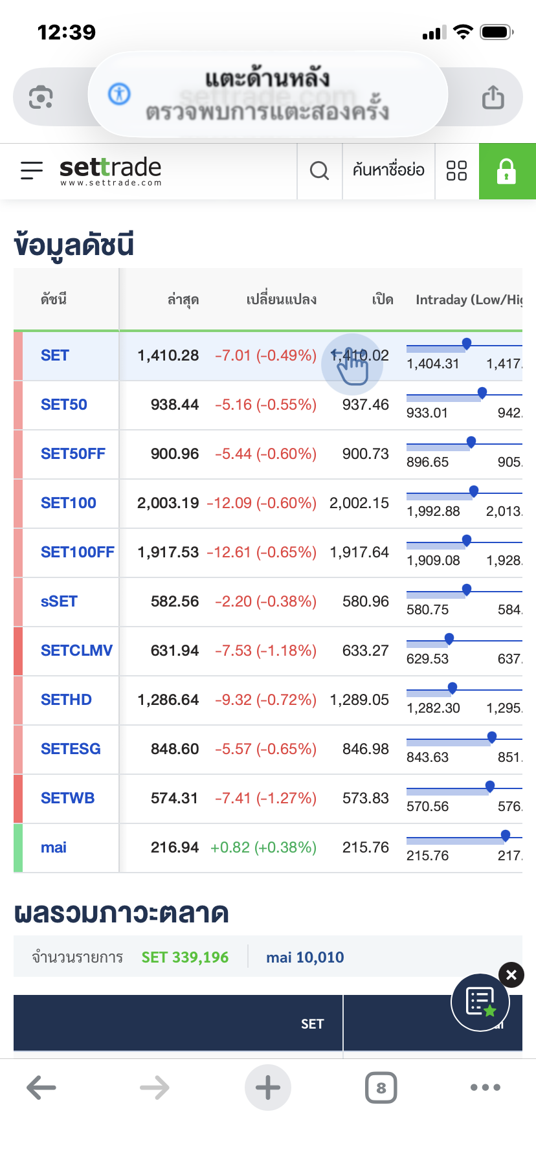Tap the browser share icon
Screen dimensions: 536x1160
coord(493,98)
